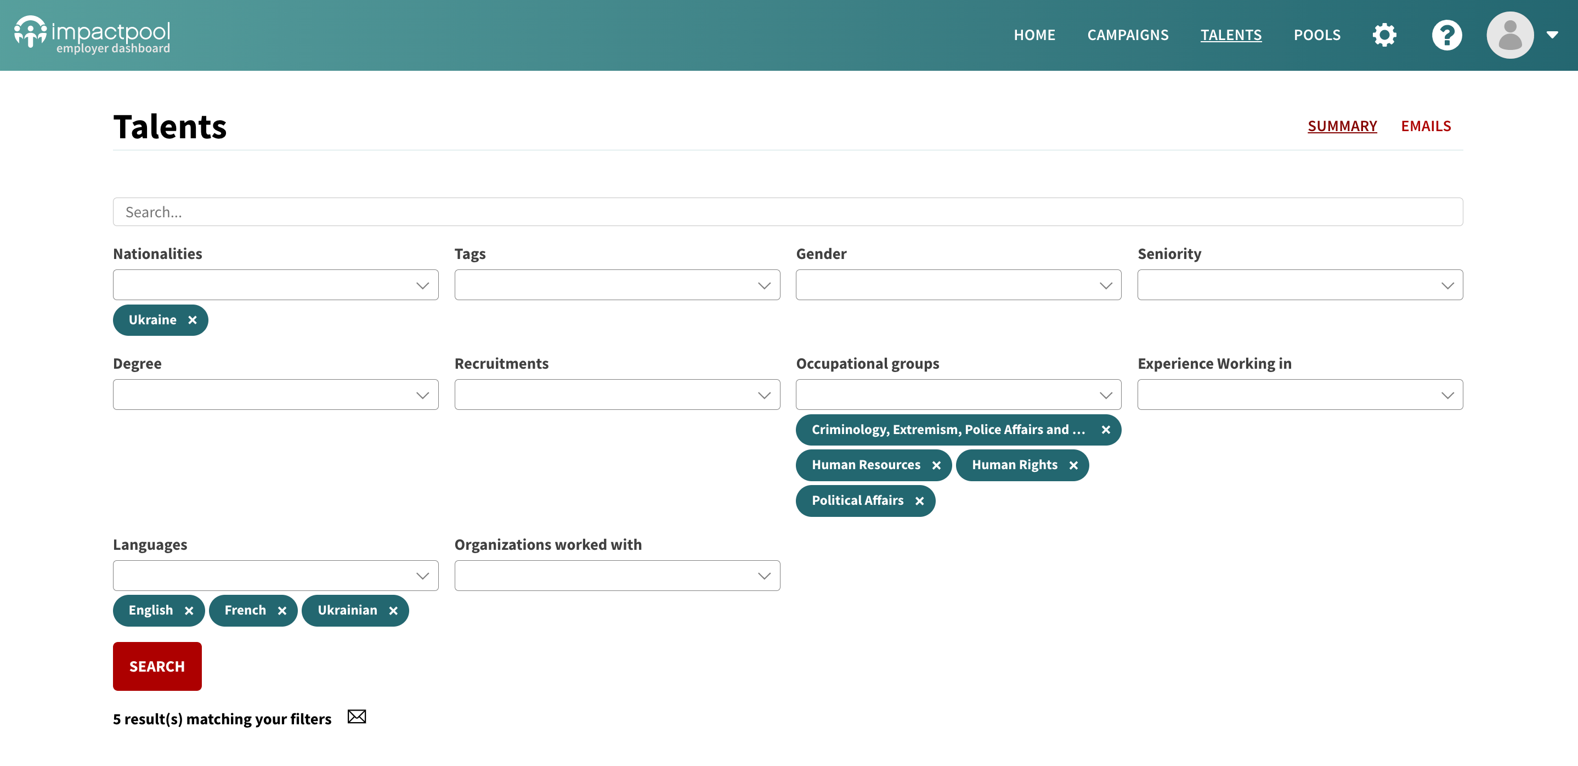Screen dimensions: 1578x766
Task: Open the Gender dropdown
Action: click(958, 285)
